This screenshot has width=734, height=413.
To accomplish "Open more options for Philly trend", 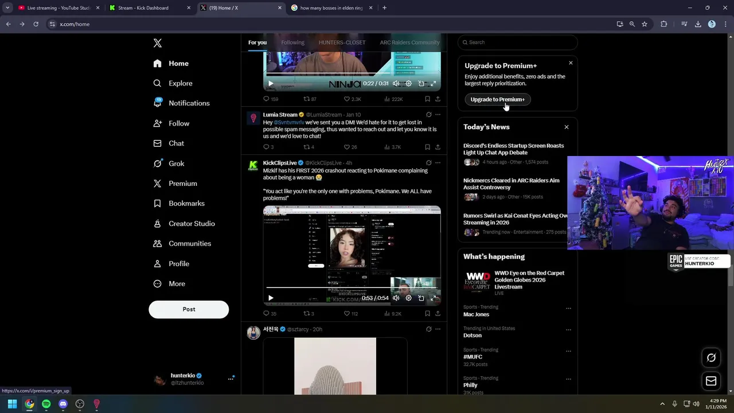I will pyautogui.click(x=569, y=379).
